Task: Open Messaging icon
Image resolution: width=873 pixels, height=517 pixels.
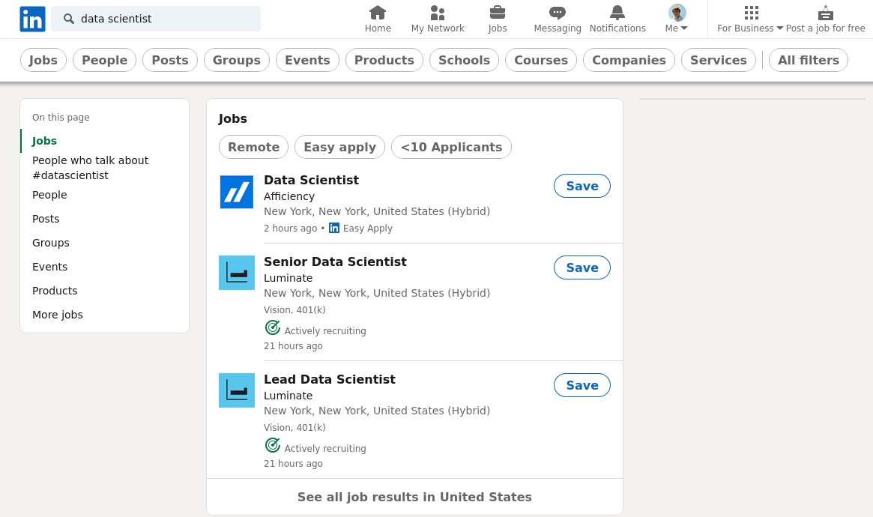Action: pyautogui.click(x=558, y=12)
